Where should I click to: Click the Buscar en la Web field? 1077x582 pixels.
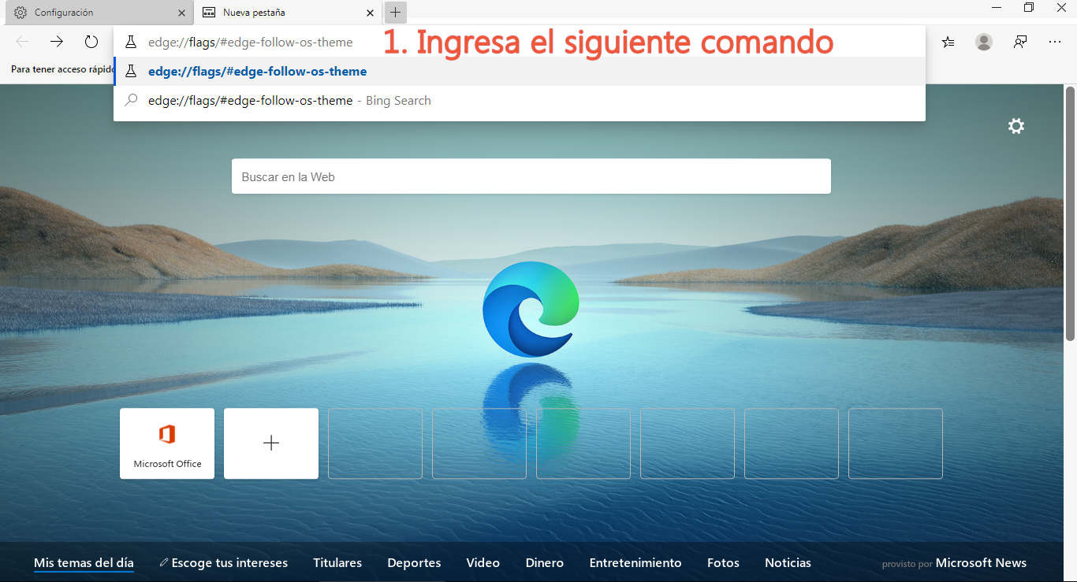[531, 176]
